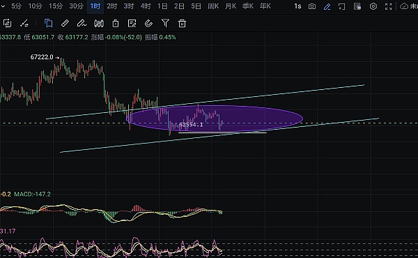Viewport: 418px width, 258px height.
Task: Pick the ruler measurement tool
Action: [x=65, y=24]
